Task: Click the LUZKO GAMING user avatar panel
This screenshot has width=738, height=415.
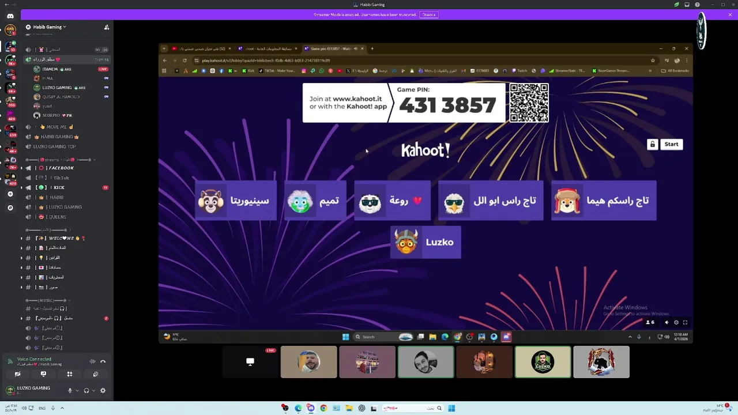Action: 29,390
